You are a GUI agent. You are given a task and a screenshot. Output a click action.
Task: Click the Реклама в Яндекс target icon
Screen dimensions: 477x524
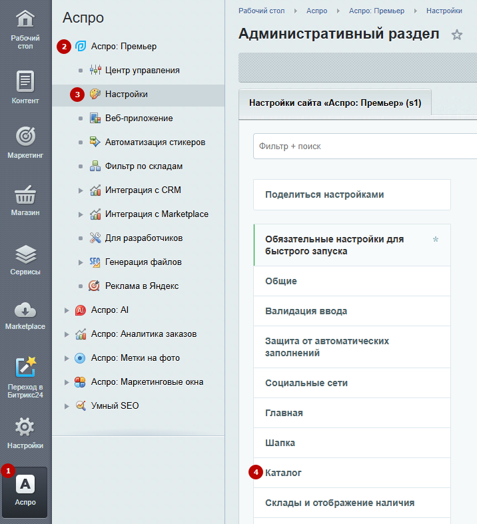click(x=94, y=286)
